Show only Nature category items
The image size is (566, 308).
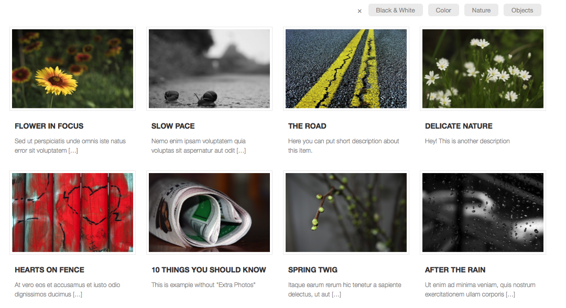(x=481, y=10)
